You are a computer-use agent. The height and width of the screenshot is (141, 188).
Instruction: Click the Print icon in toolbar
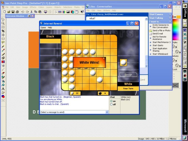point(17,12)
